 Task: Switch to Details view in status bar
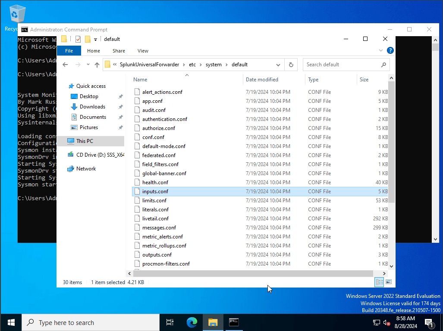pyautogui.click(x=379, y=282)
